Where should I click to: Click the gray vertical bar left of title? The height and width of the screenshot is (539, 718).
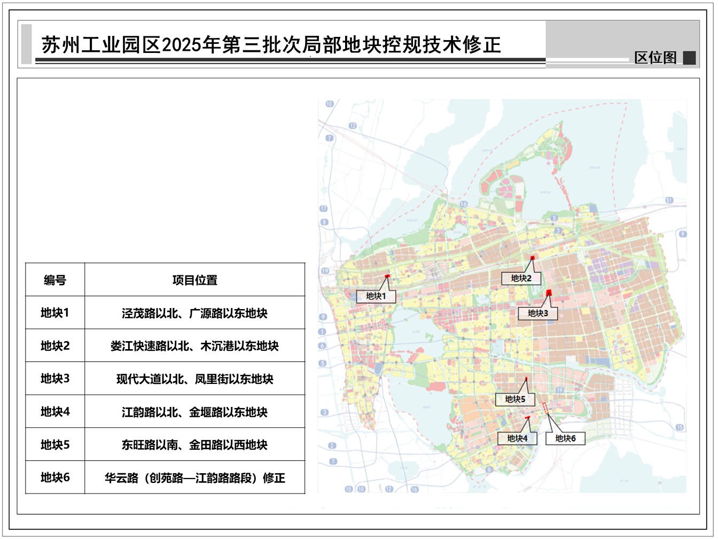click(x=26, y=44)
